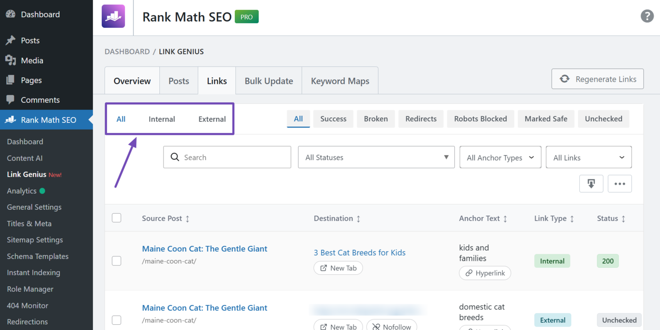This screenshot has width=660, height=330.
Task: Go to DASHBOARD breadcrumb link
Action: (x=127, y=52)
